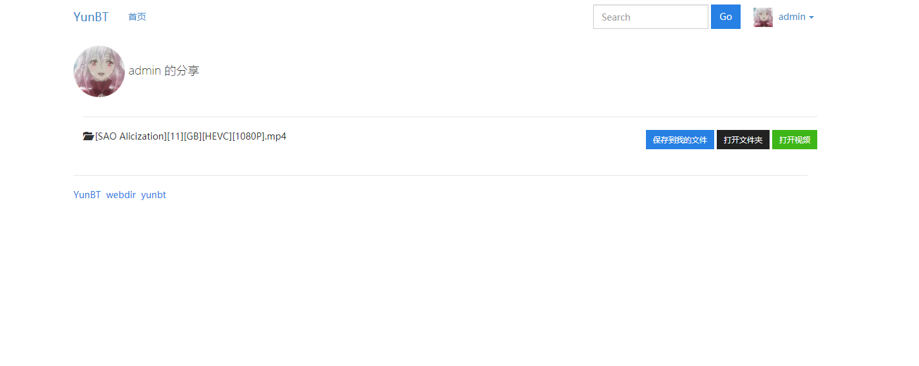Click the large circular admin profile picture
The image size is (919, 366).
[99, 71]
